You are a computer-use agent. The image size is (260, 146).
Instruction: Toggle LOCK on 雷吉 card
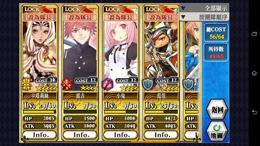(x=73, y=9)
